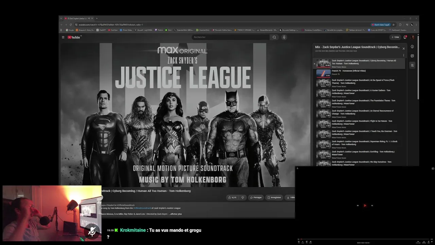The image size is (435, 245).
Task: Skip to next track in overlay player
Action: 372,206
